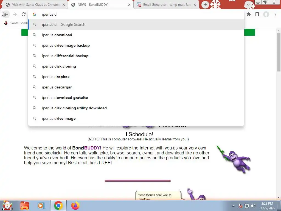
Task: Select 'iperius disk cloning utility download' suggestion
Action: (x=136, y=108)
